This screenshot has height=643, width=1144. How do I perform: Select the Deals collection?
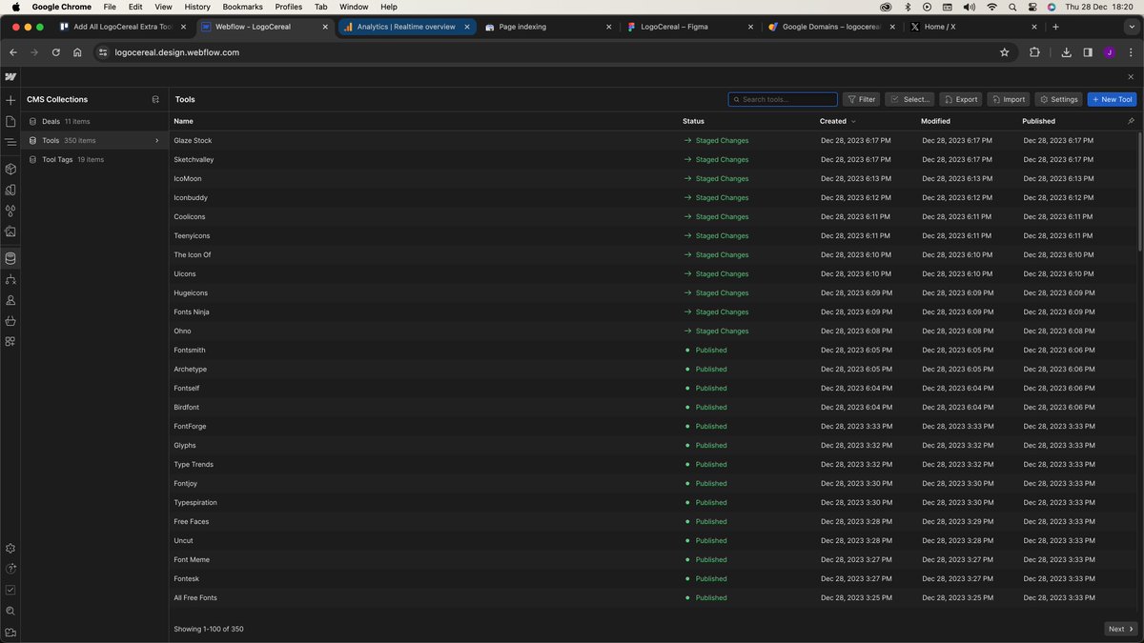94,121
